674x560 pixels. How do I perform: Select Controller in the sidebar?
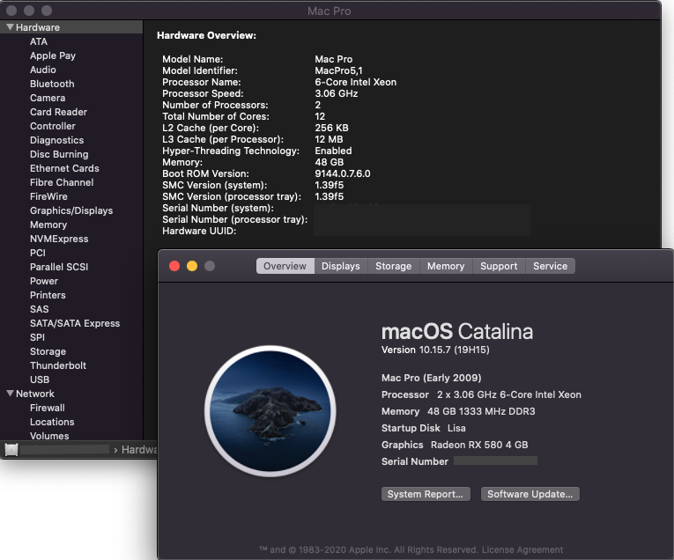tap(53, 126)
